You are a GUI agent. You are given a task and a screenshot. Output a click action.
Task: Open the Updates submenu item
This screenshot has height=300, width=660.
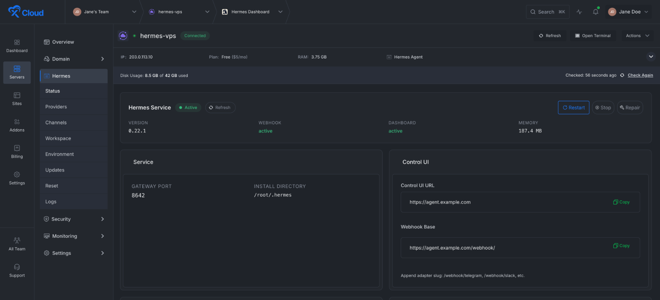pos(74,170)
